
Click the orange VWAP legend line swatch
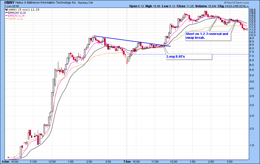pos(7,19)
